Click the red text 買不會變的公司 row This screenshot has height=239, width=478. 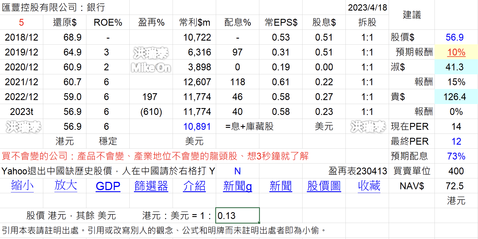pyautogui.click(x=155, y=156)
